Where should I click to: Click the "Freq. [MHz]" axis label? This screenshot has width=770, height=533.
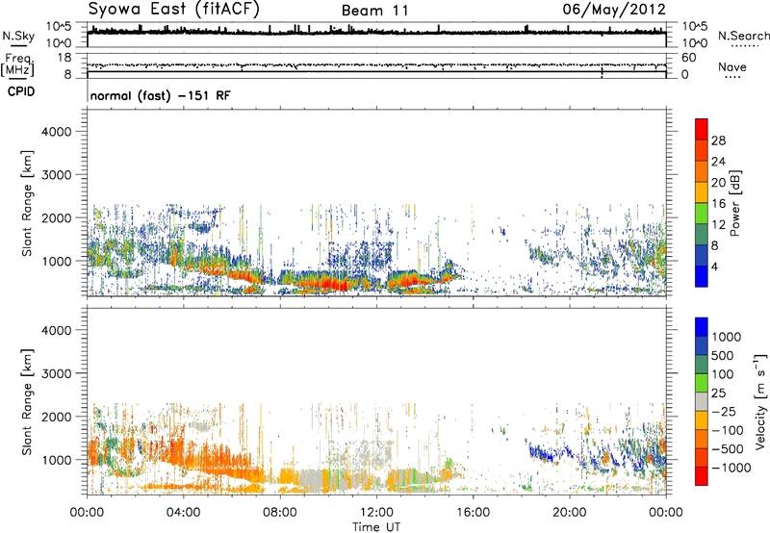coord(18,65)
